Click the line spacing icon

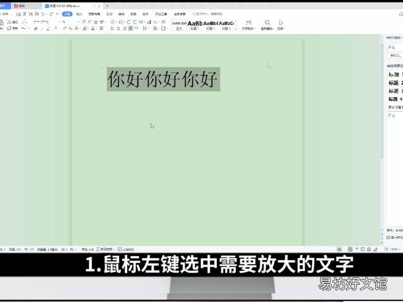pyautogui.click(x=145, y=28)
